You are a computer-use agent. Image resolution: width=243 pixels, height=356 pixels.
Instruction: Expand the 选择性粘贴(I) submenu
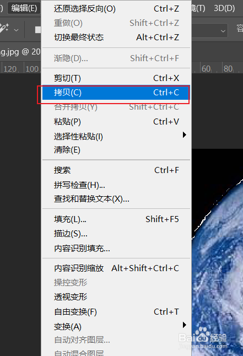(x=116, y=136)
